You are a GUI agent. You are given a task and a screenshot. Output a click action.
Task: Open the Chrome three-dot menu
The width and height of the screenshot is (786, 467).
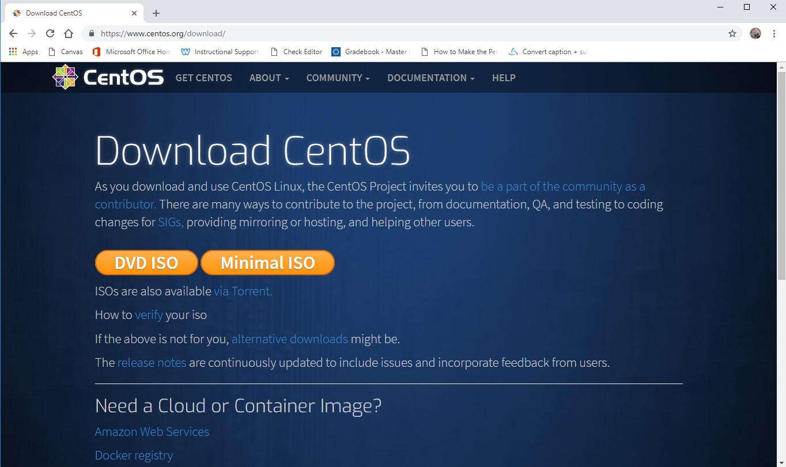pos(774,33)
